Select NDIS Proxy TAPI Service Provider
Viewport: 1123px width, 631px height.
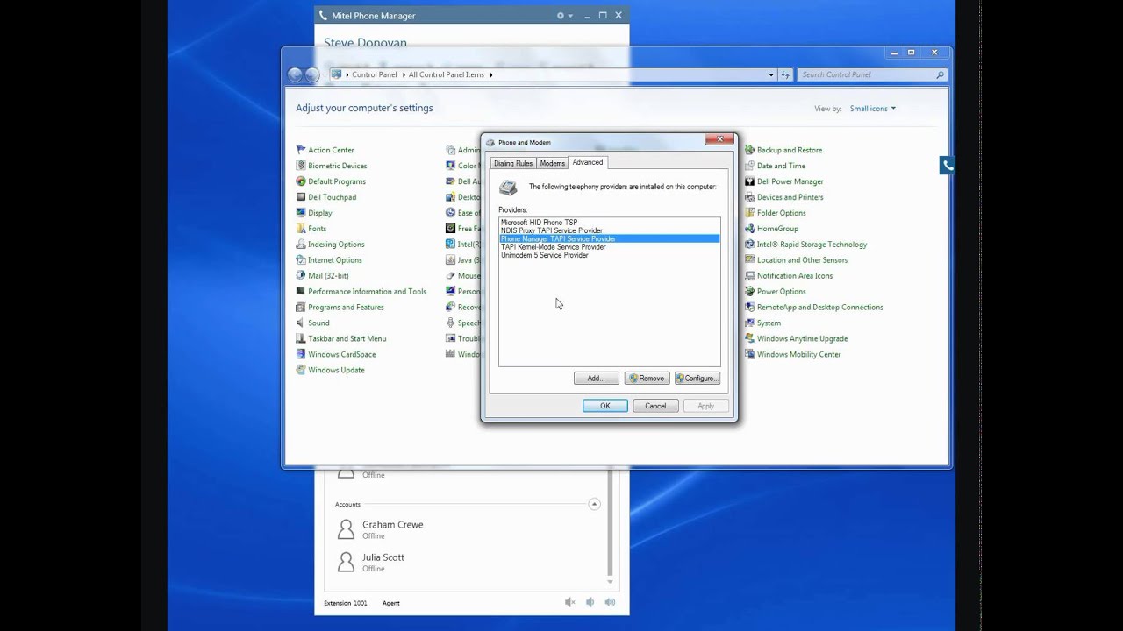[610, 230]
